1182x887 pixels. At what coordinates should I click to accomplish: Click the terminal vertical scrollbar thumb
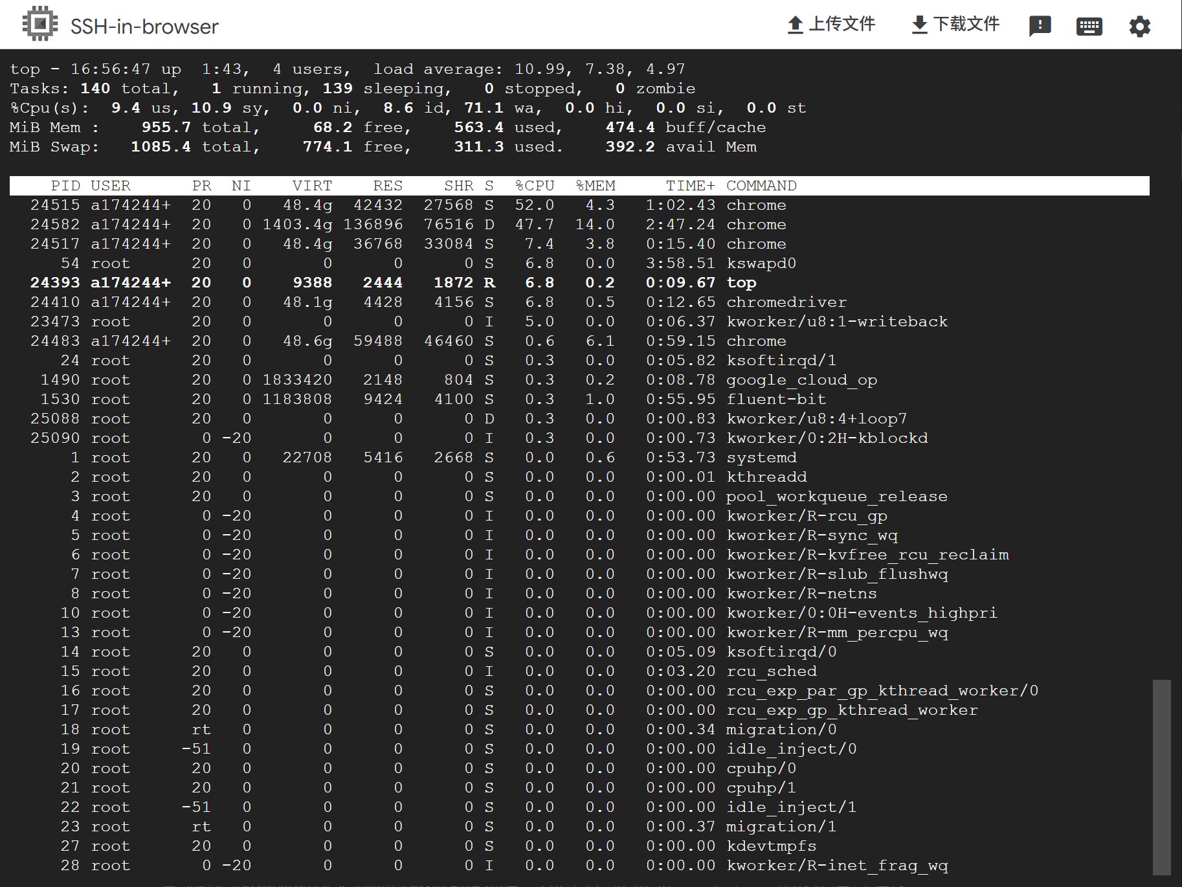coord(1162,776)
